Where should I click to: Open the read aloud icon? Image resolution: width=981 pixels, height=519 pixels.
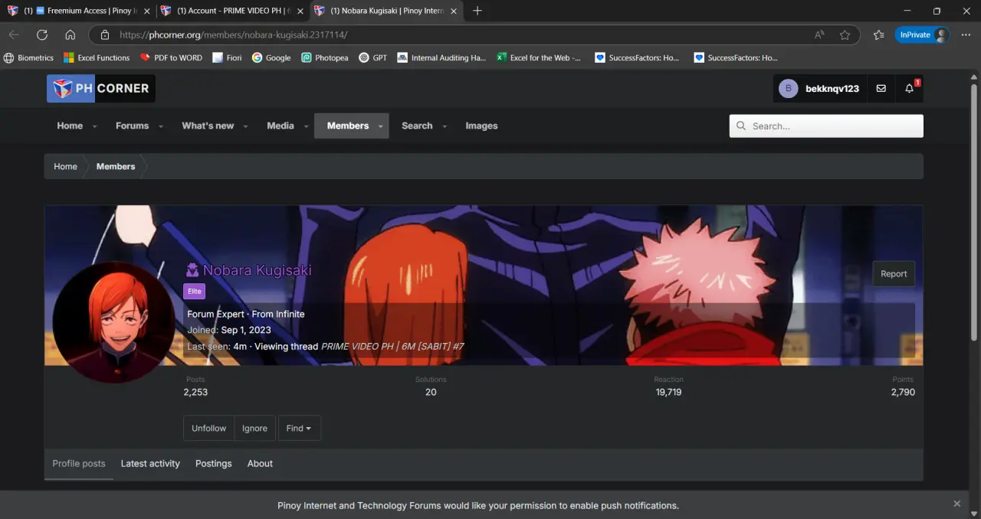819,34
